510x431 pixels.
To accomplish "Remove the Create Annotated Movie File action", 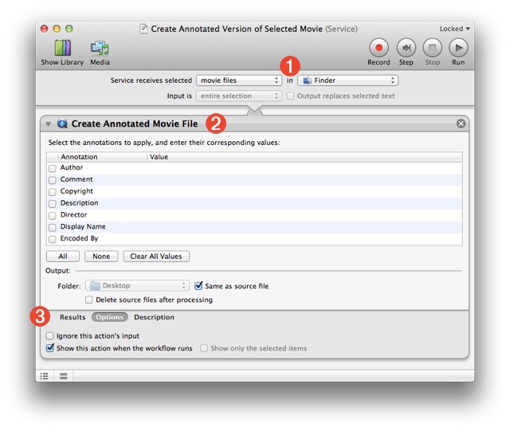I will (461, 124).
